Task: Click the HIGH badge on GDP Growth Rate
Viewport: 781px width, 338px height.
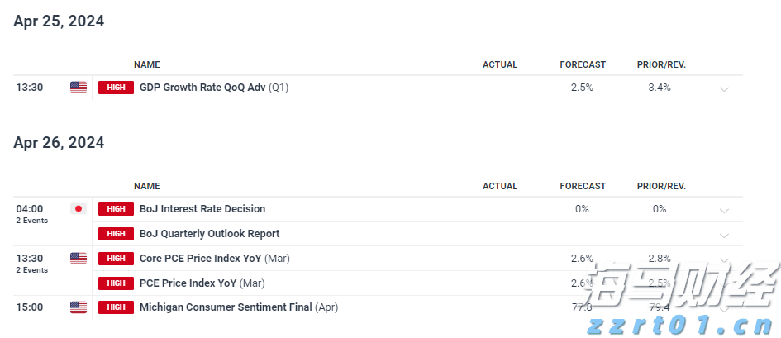Action: coord(116,88)
